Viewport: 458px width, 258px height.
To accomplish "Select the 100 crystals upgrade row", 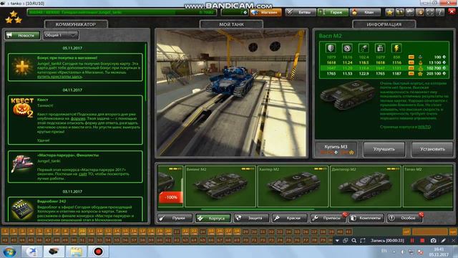I will click(x=384, y=57).
